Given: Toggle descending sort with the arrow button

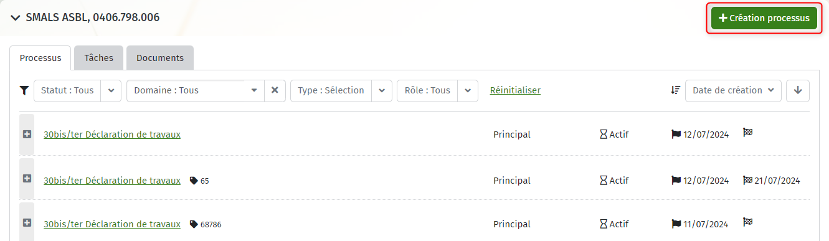Looking at the screenshot, I should pos(798,90).
